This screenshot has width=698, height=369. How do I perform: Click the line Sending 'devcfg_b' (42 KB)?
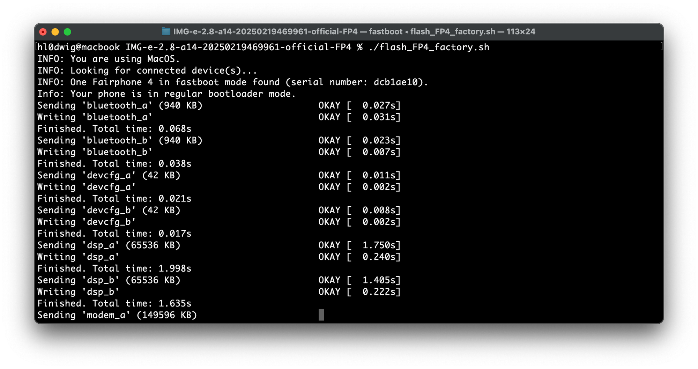109,210
